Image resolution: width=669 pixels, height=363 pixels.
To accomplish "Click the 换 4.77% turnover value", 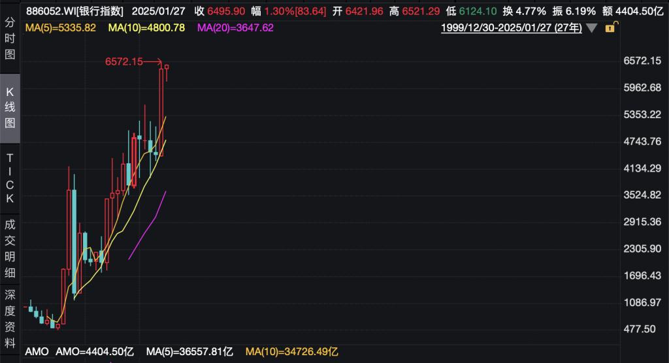I will (524, 12).
